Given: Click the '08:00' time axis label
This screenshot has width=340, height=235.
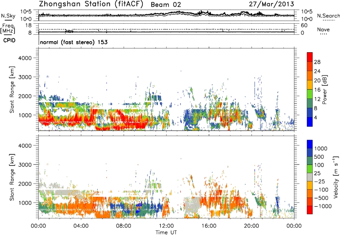Looking at the screenshot, I should click(124, 226).
